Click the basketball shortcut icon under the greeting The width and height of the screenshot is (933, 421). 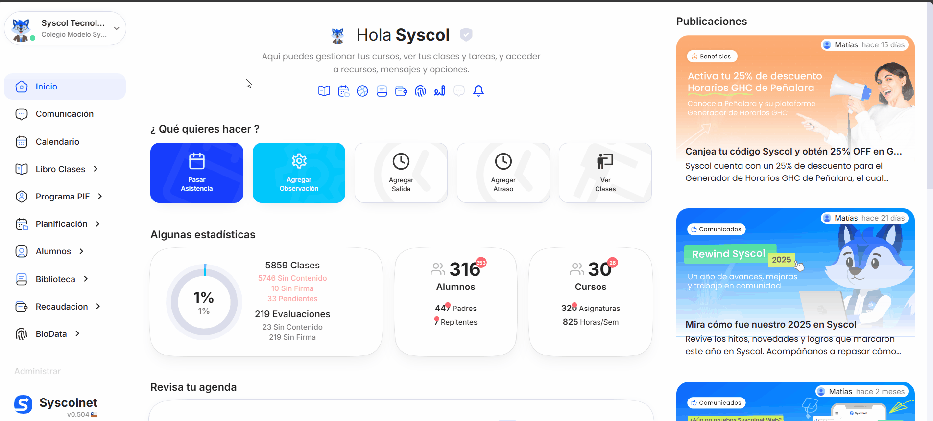(x=362, y=91)
